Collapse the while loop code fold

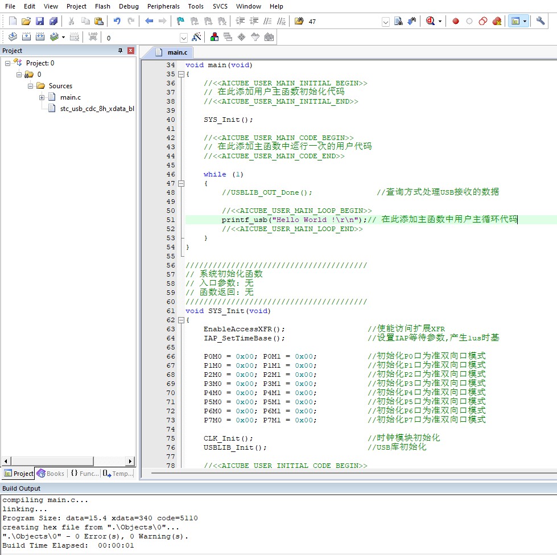(x=181, y=184)
